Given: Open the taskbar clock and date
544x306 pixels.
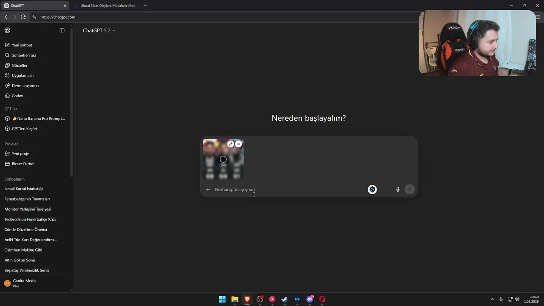Looking at the screenshot, I should [531, 299].
